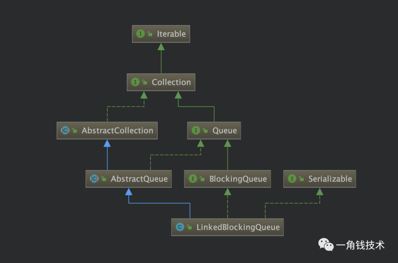Select the BlockingQueue interface label
The width and height of the screenshot is (398, 263).
click(x=238, y=179)
